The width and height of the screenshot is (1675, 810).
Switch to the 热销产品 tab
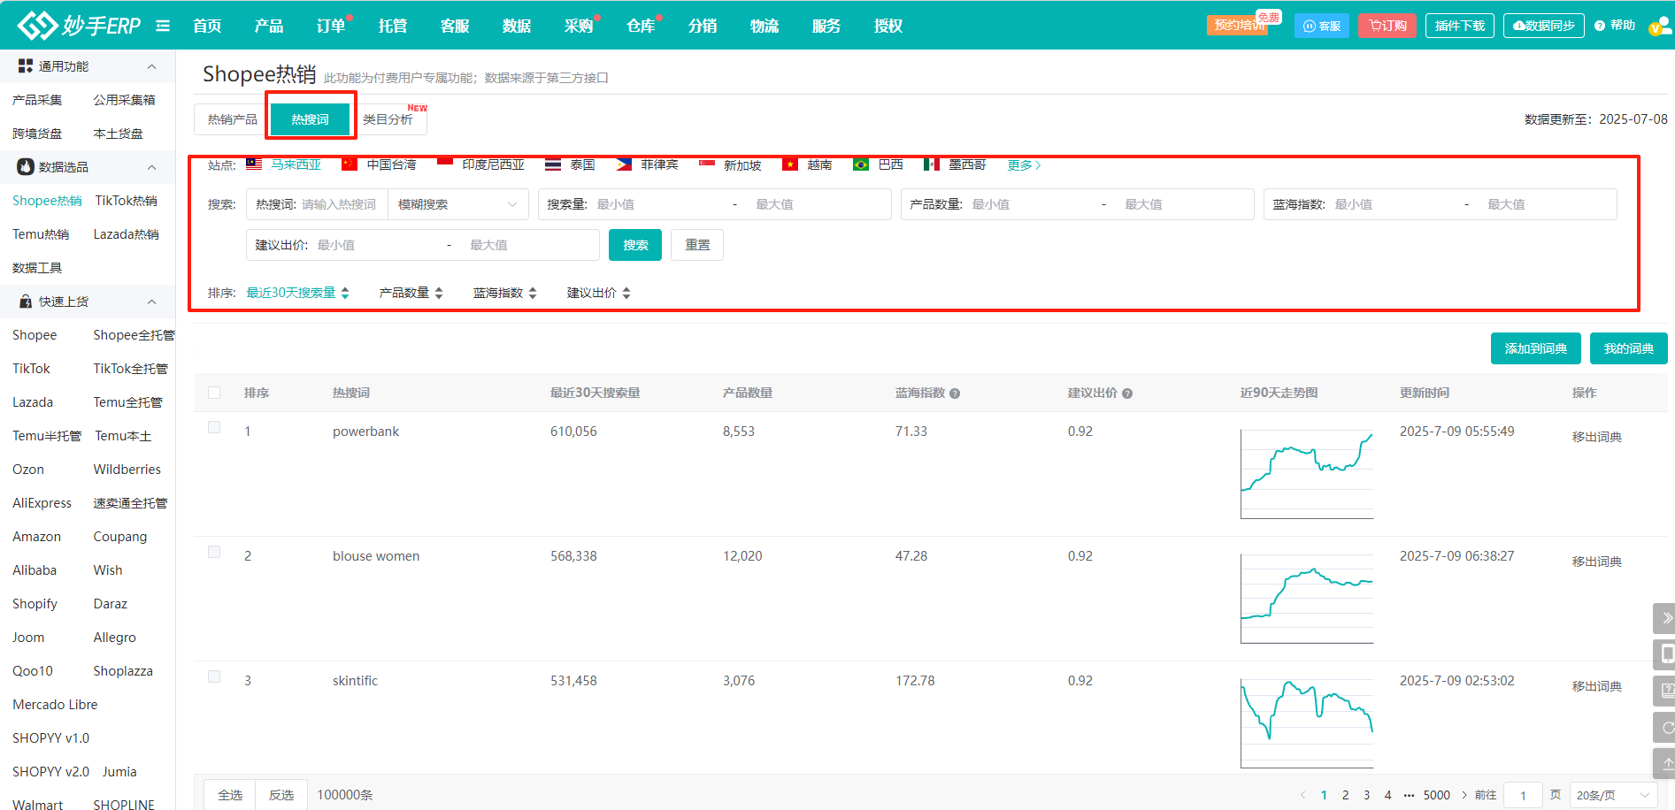point(232,119)
